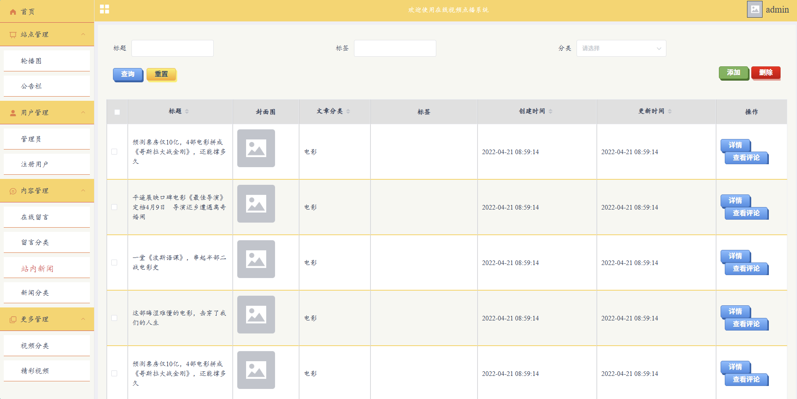
Task: Click the green 添加 button
Action: (x=734, y=73)
